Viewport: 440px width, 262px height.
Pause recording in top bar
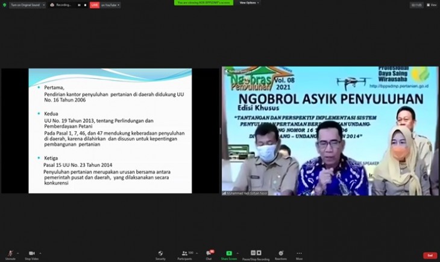coord(79,5)
